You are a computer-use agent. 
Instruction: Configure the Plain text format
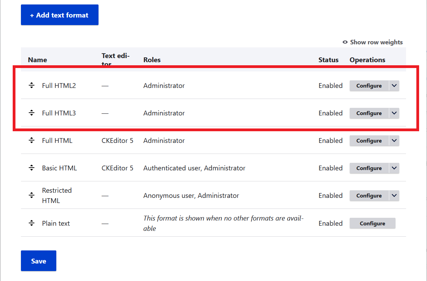372,223
